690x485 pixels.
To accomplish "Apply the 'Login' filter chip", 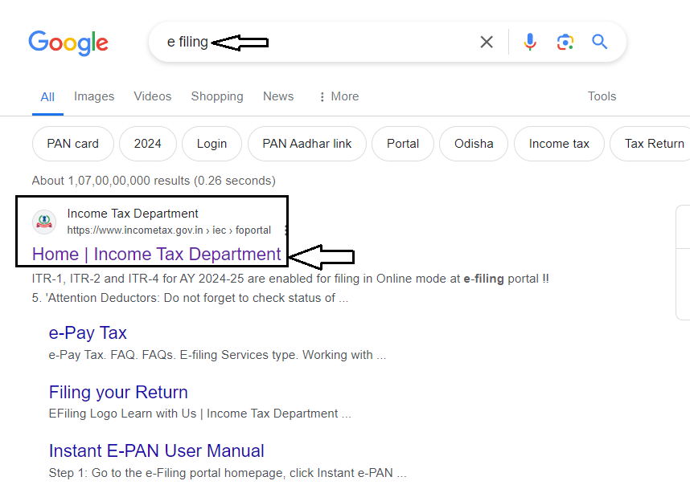I will click(212, 144).
